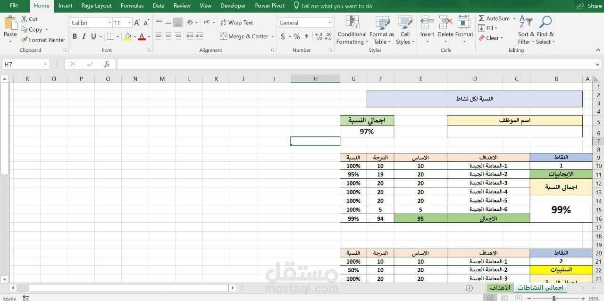This screenshot has width=604, height=301.
Task: Align text right
Action: click(178, 36)
